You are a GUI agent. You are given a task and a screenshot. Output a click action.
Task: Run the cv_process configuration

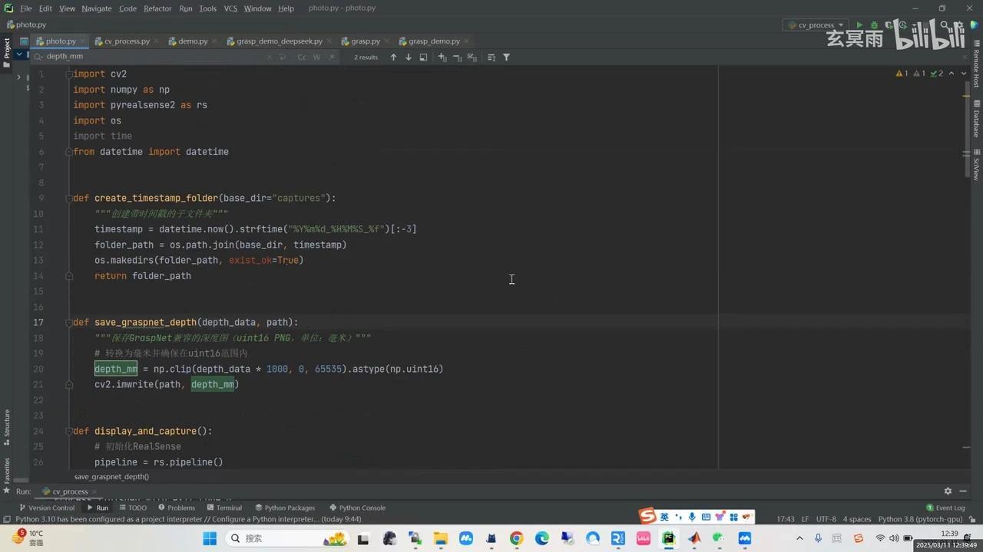[859, 25]
